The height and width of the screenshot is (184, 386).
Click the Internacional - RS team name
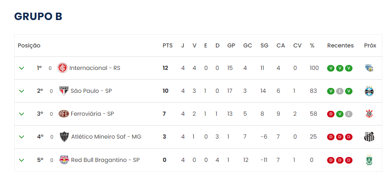coord(95,68)
